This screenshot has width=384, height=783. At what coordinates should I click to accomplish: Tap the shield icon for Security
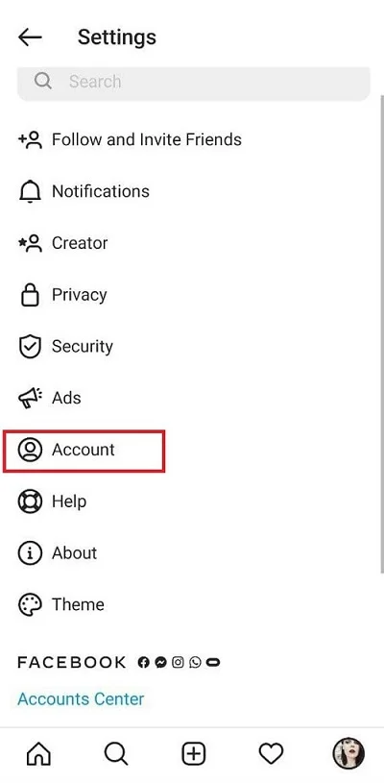[30, 347]
